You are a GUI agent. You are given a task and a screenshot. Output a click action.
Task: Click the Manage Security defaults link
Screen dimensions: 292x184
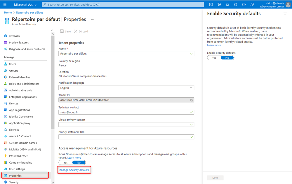74,170
